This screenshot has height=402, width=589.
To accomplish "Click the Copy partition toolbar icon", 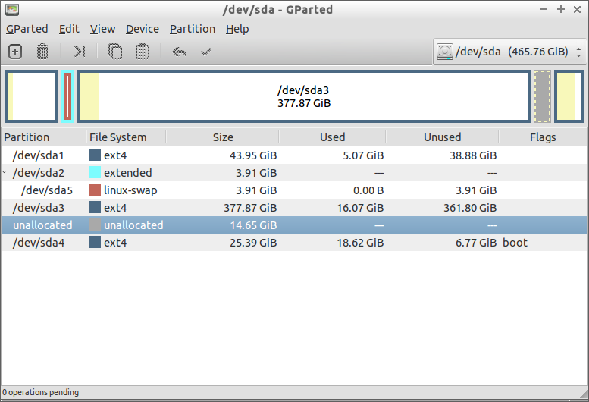I will coord(115,52).
